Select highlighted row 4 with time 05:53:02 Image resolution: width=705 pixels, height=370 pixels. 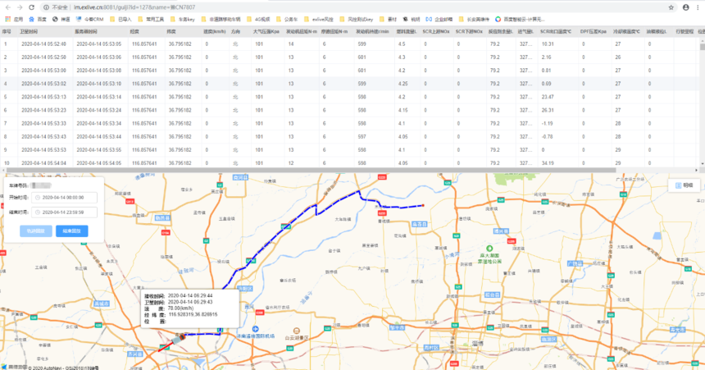tap(350, 84)
